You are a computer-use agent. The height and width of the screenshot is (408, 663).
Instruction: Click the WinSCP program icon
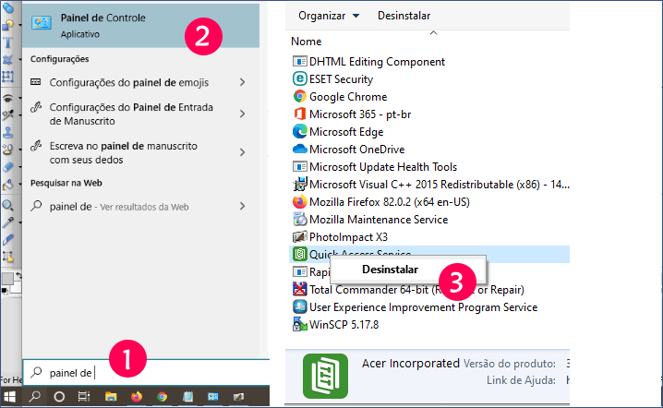299,324
